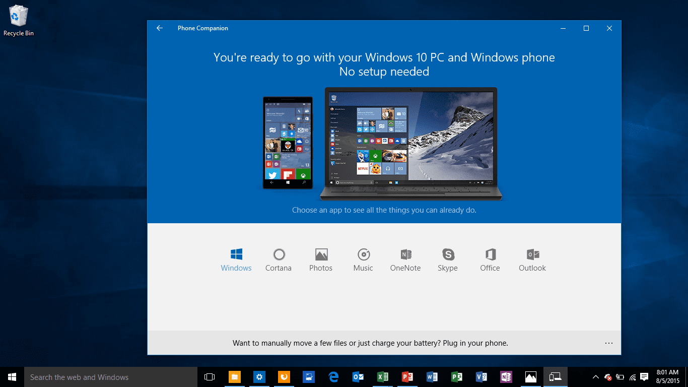Pick the Skype app tile
This screenshot has height=387, width=688.
point(448,260)
